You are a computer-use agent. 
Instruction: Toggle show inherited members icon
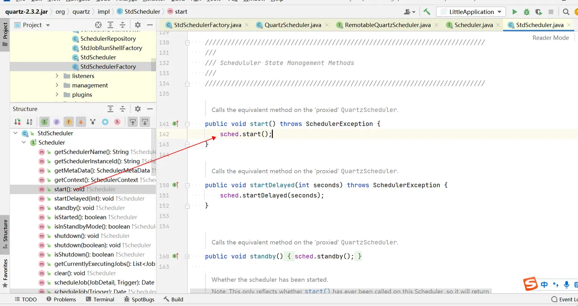[x=93, y=122]
